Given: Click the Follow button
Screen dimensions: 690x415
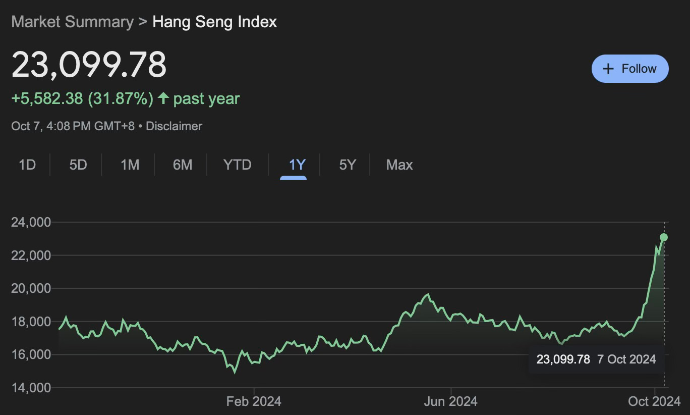Looking at the screenshot, I should click(630, 69).
